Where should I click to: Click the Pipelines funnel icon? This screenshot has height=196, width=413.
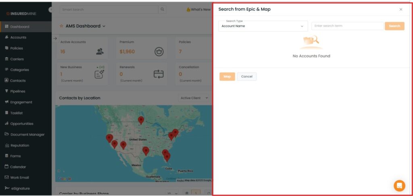(x=6, y=91)
